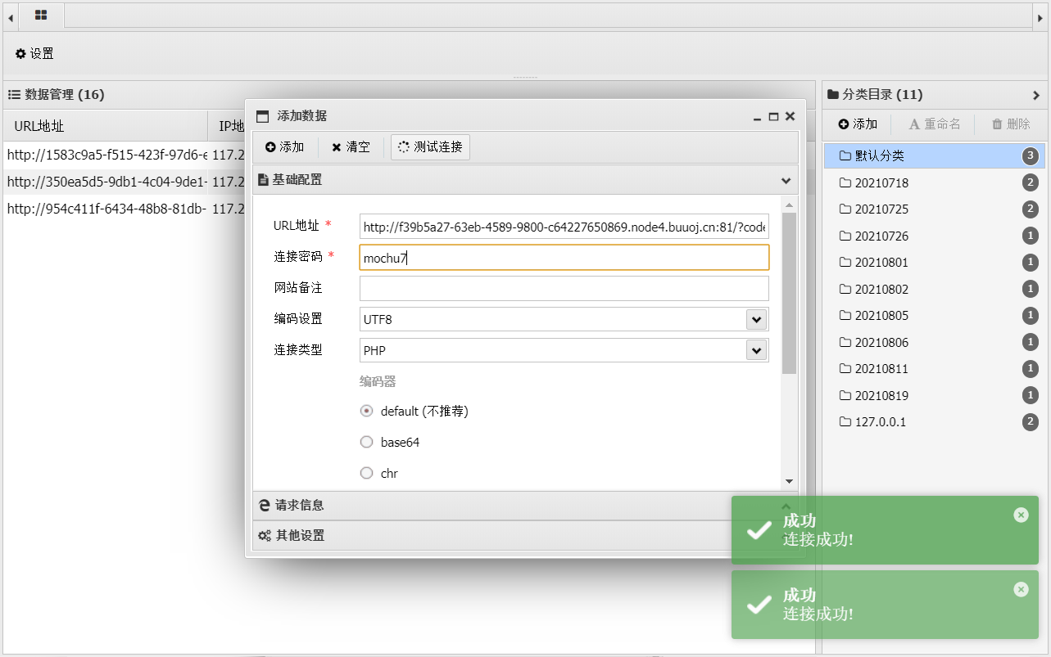Open the 连接类型 PHP dropdown
The width and height of the screenshot is (1051, 657).
point(755,350)
